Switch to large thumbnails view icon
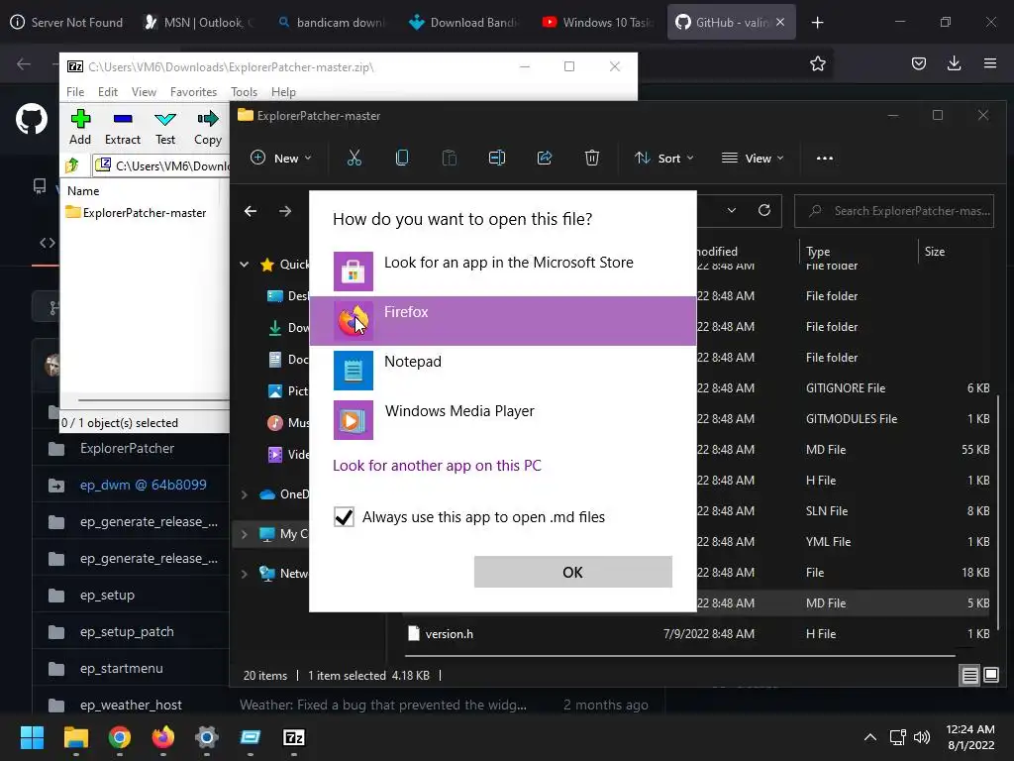The width and height of the screenshot is (1014, 761). (x=990, y=676)
